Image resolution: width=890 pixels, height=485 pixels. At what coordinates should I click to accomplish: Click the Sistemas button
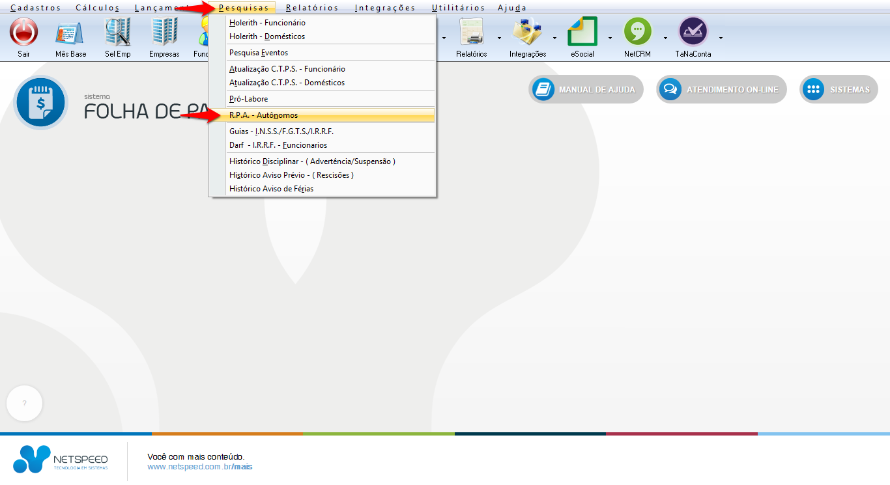[839, 90]
